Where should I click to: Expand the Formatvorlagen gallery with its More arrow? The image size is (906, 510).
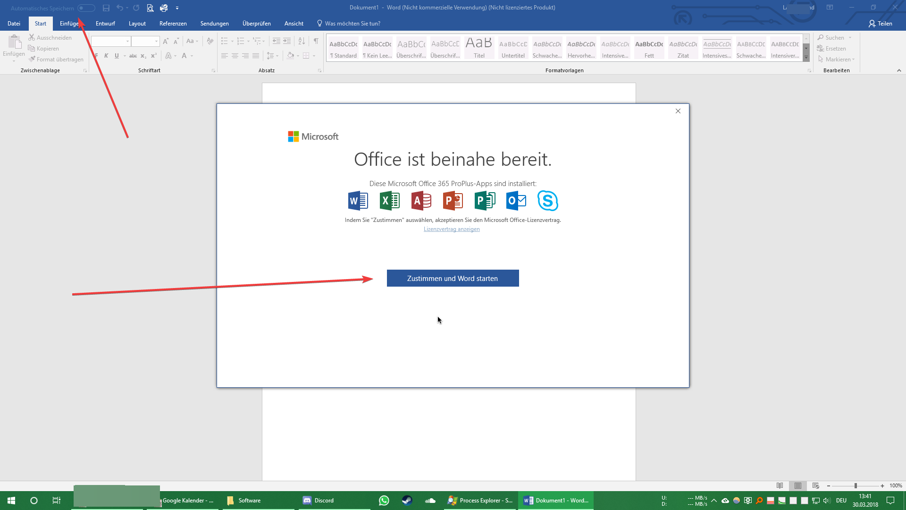(806, 58)
